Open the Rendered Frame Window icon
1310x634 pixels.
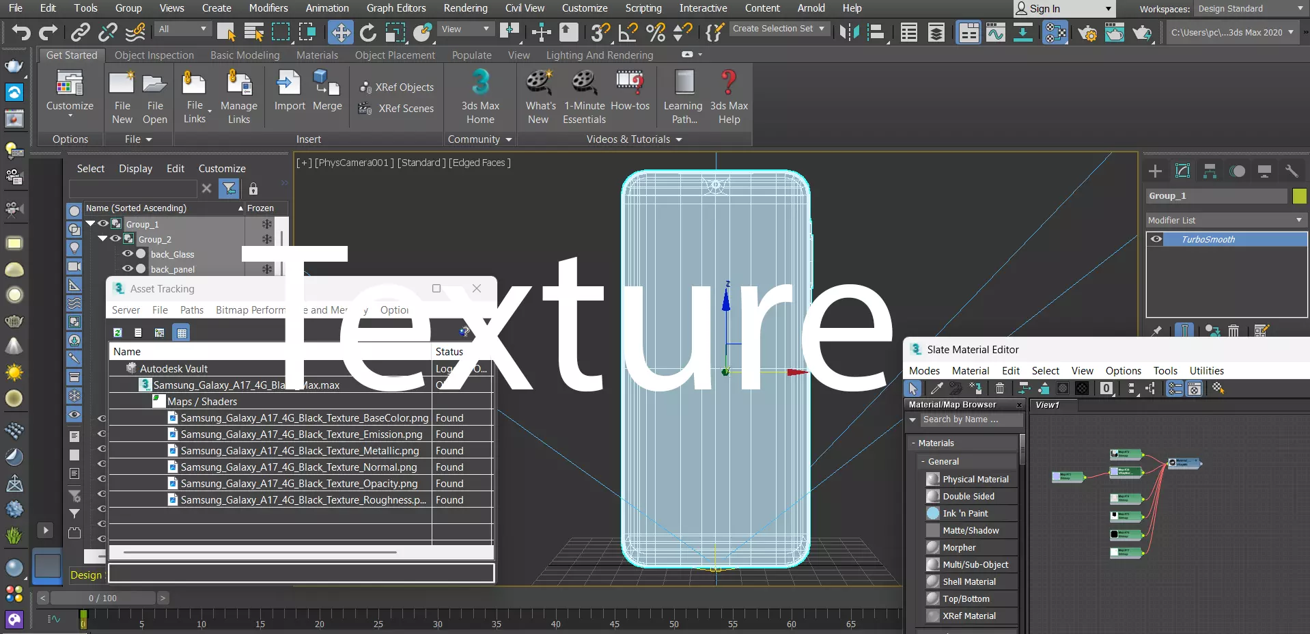[x=1114, y=32]
